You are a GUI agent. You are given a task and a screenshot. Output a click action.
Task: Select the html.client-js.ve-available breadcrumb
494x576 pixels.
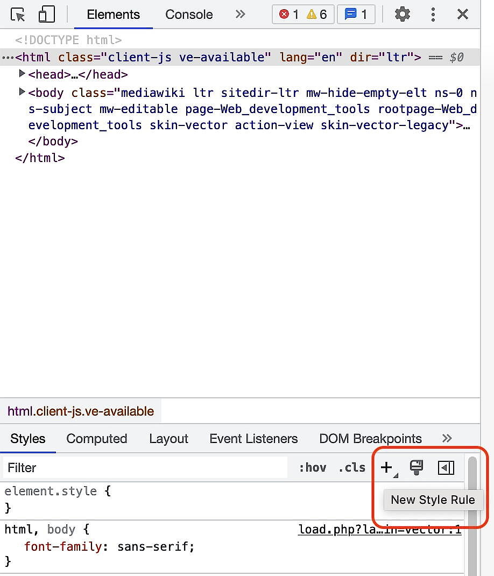click(x=81, y=411)
